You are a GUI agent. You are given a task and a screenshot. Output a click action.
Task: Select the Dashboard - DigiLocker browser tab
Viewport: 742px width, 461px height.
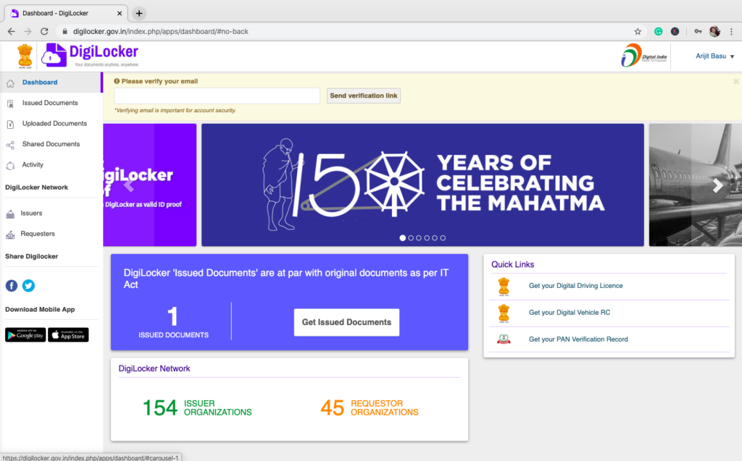click(66, 13)
